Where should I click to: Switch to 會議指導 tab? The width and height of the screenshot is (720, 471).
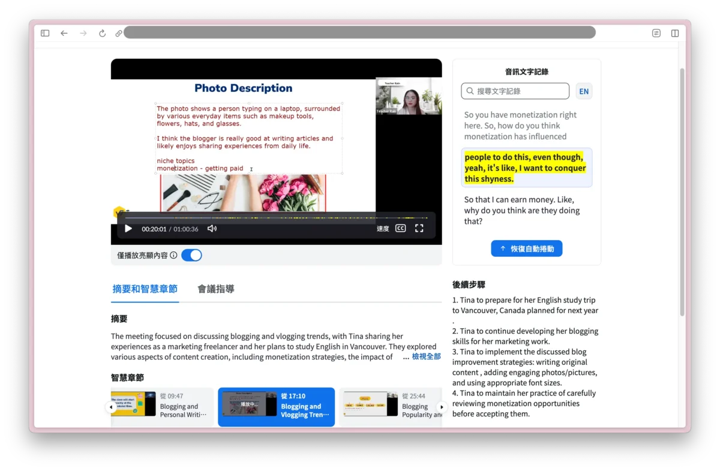coord(216,289)
